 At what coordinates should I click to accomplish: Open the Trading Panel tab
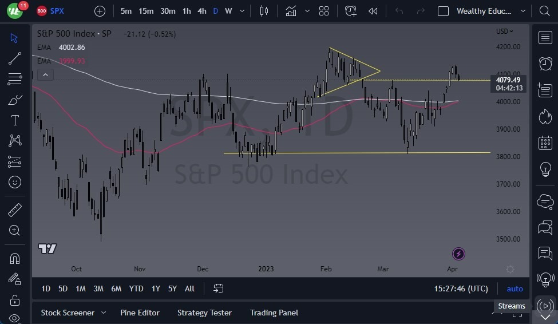pyautogui.click(x=274, y=313)
